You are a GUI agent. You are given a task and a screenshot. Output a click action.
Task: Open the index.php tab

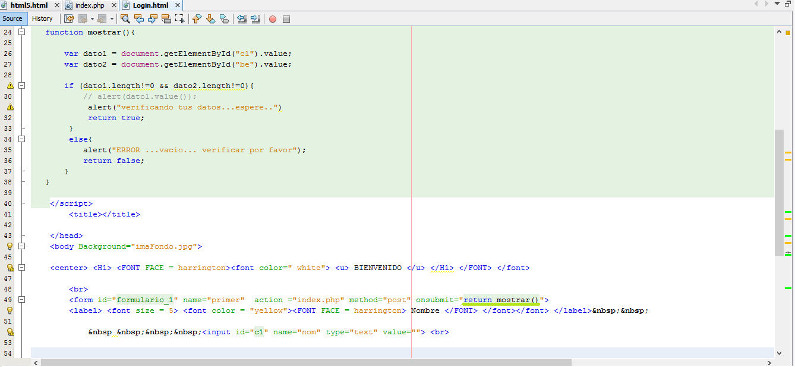[x=90, y=5]
